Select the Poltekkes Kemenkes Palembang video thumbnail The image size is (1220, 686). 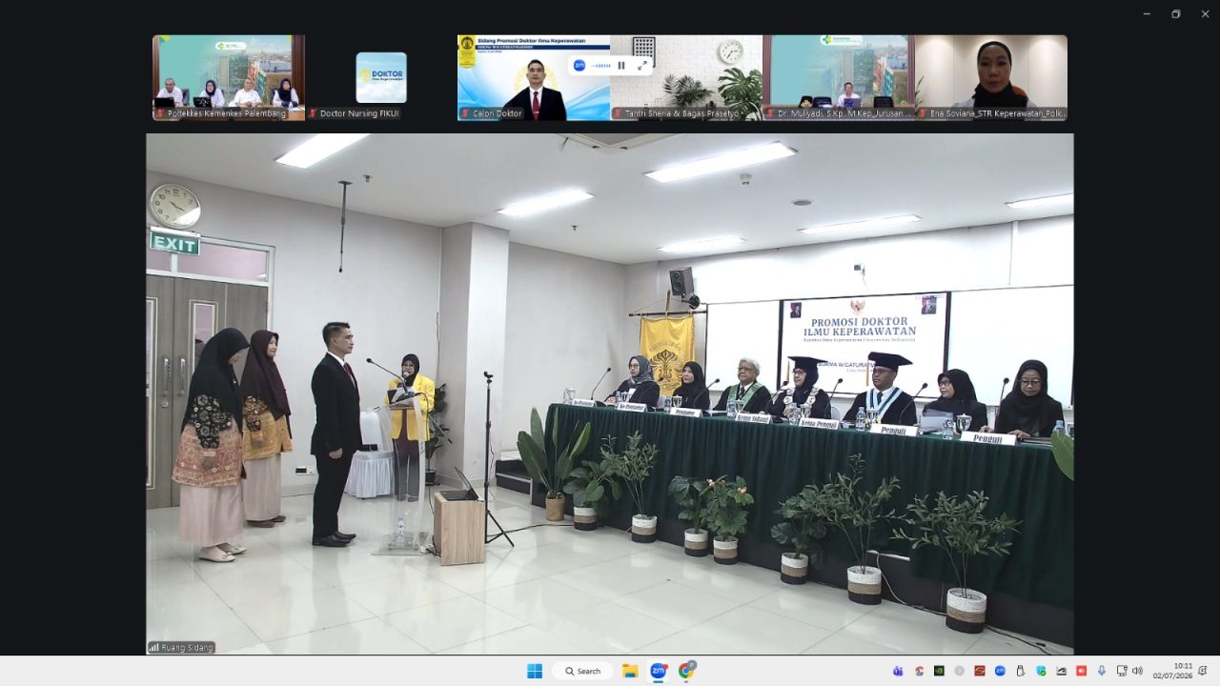(229, 78)
